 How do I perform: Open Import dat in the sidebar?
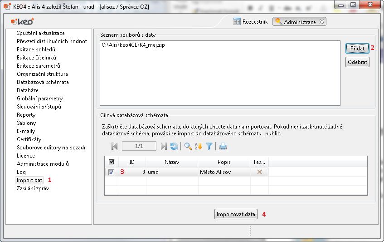tap(29, 180)
